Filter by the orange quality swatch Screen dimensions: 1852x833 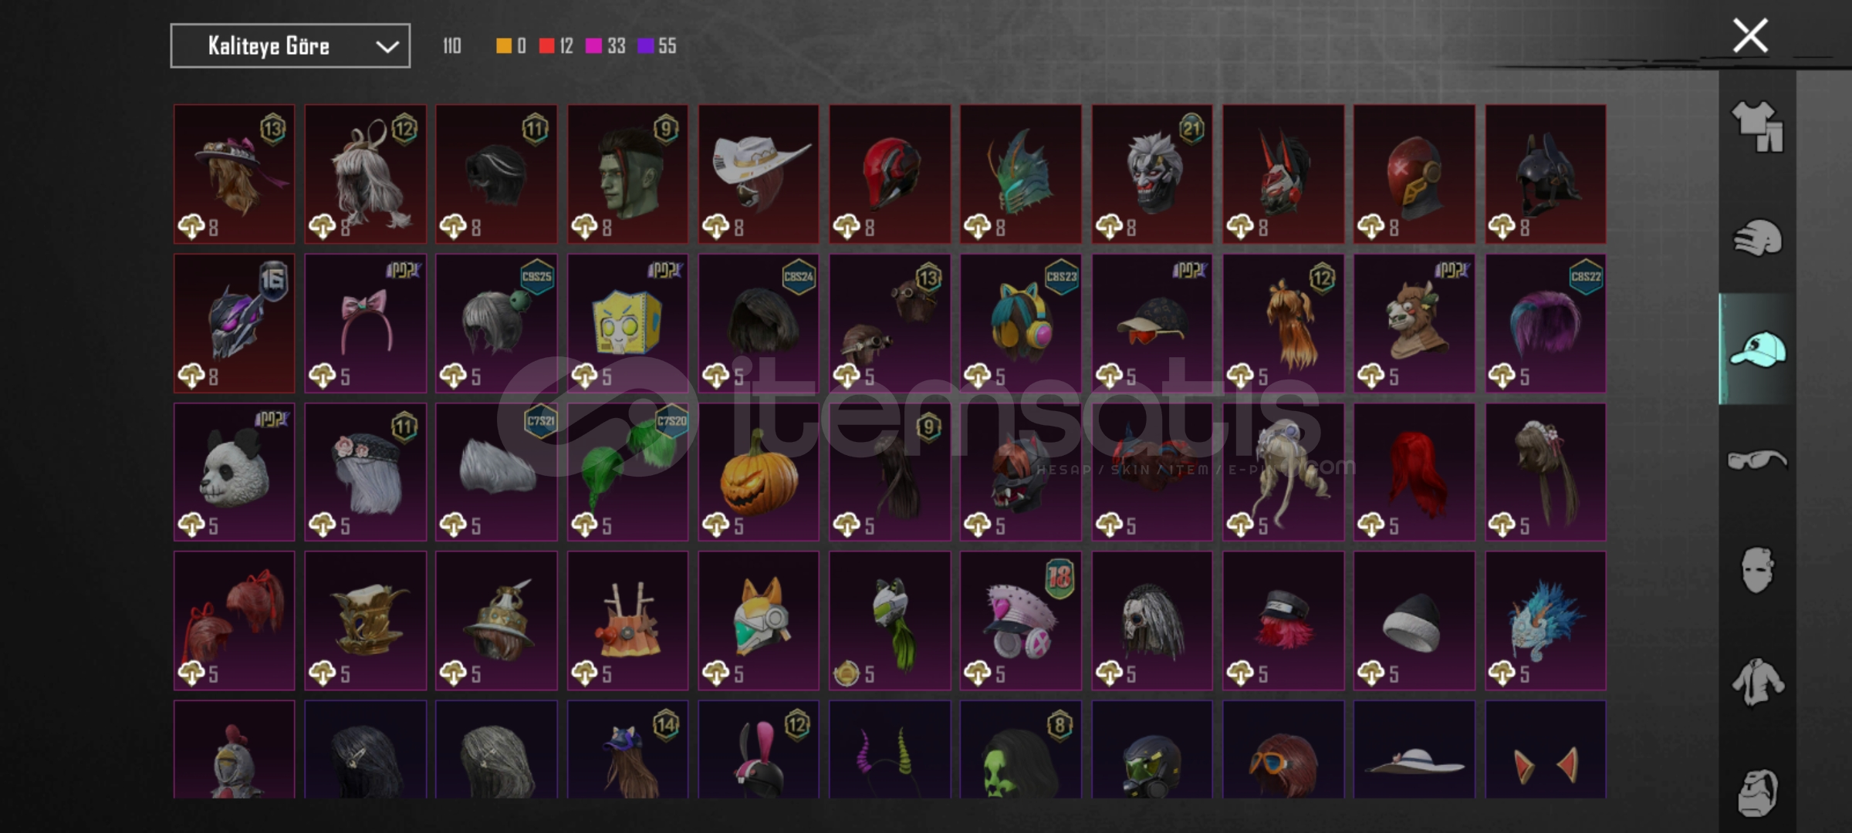(x=511, y=46)
